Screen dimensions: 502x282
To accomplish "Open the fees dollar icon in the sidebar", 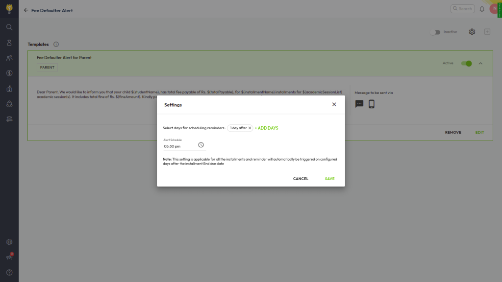I will [9, 73].
